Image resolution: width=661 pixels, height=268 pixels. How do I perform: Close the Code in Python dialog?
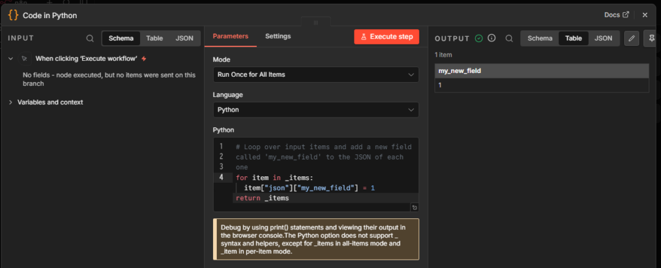pyautogui.click(x=645, y=15)
